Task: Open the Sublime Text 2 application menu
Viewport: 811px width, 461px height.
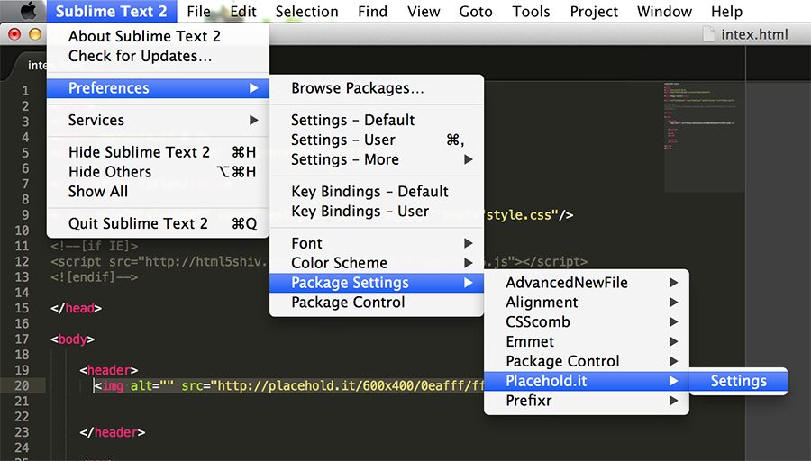Action: (111, 11)
